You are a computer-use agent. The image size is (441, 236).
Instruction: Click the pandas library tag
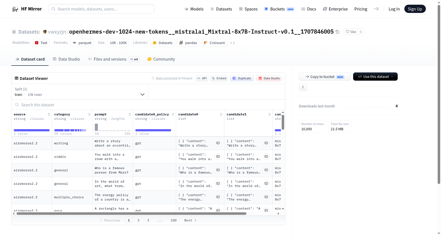coord(188,43)
